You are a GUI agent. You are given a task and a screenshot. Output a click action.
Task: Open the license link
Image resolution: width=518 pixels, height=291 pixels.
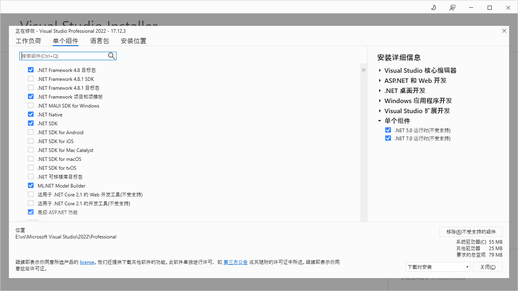87,262
